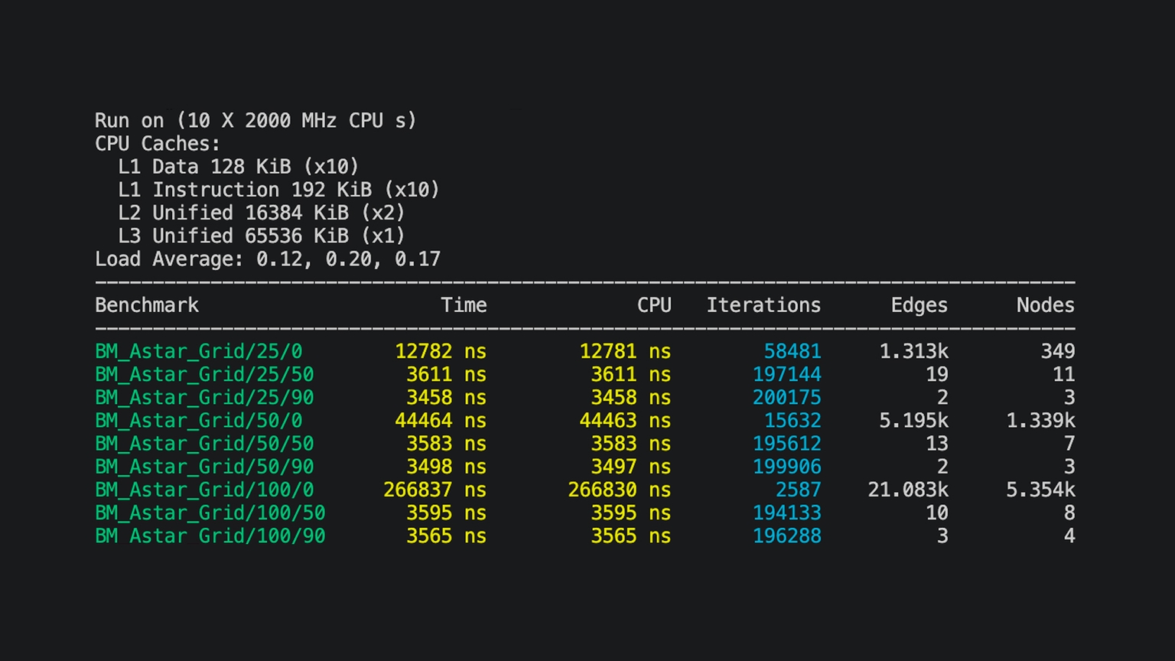
Task: Click the Time value '266837 ns'
Action: pos(435,489)
